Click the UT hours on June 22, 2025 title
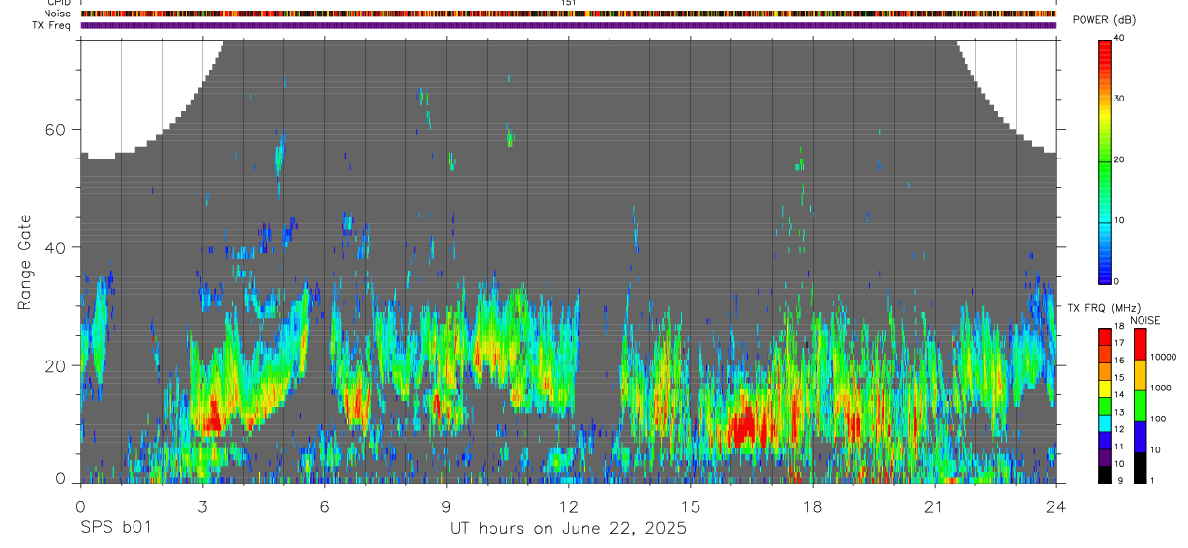 tap(568, 529)
